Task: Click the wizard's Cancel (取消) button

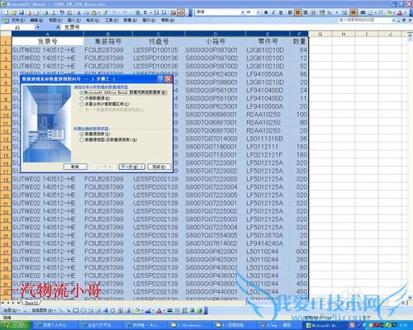Action: (75, 167)
